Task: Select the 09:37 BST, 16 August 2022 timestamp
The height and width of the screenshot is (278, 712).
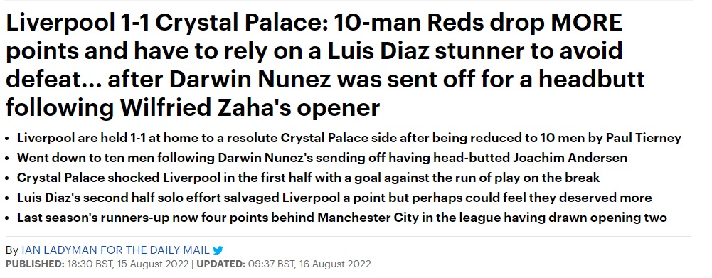Action: point(309,264)
